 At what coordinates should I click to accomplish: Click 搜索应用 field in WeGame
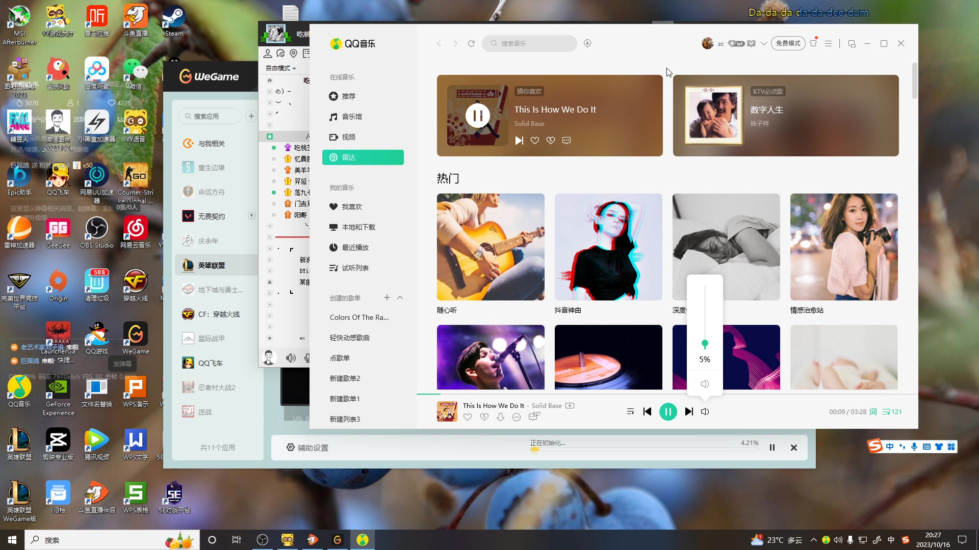(210, 116)
